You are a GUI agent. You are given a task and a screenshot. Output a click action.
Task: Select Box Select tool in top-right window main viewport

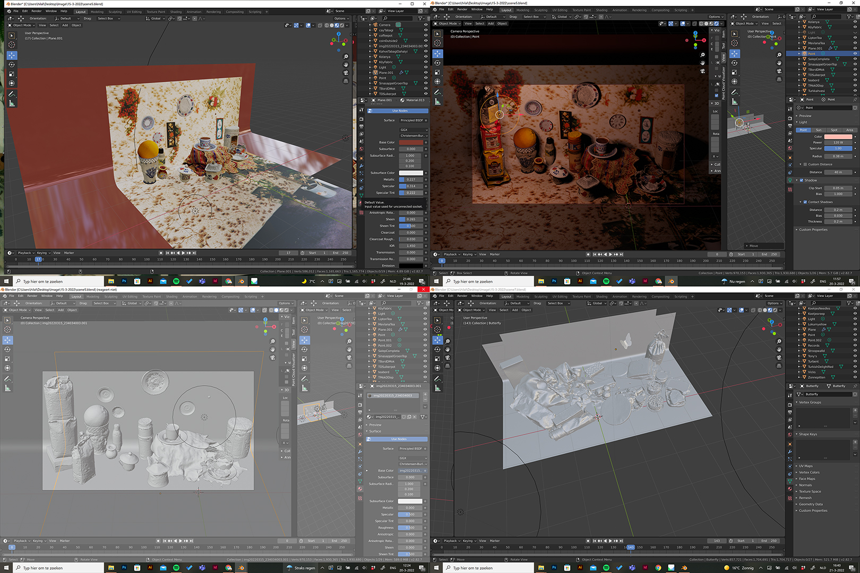point(437,34)
